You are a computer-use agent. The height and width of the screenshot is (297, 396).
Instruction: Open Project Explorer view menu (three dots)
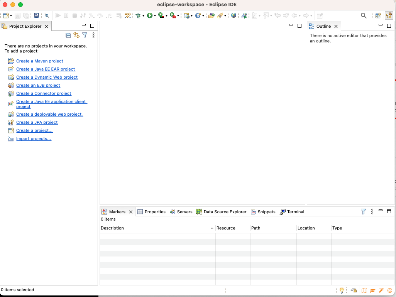[93, 35]
